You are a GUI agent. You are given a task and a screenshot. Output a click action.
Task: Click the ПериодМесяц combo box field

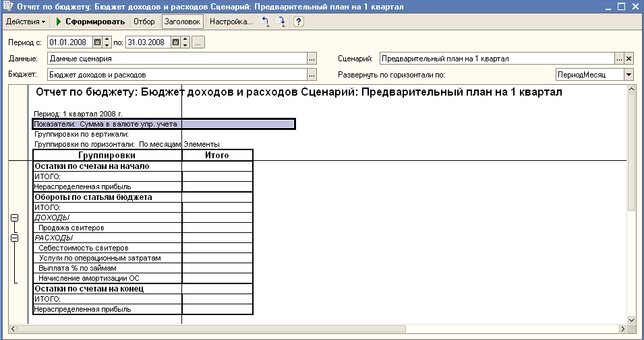click(589, 75)
